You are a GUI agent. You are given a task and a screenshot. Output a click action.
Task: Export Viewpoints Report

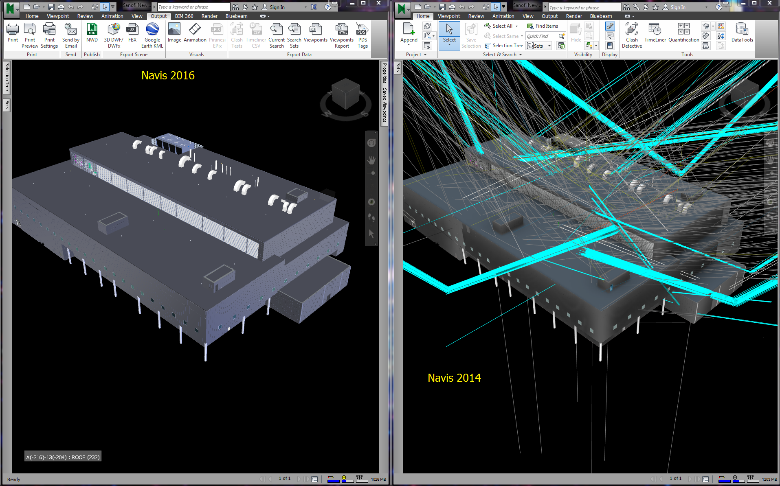coord(342,35)
